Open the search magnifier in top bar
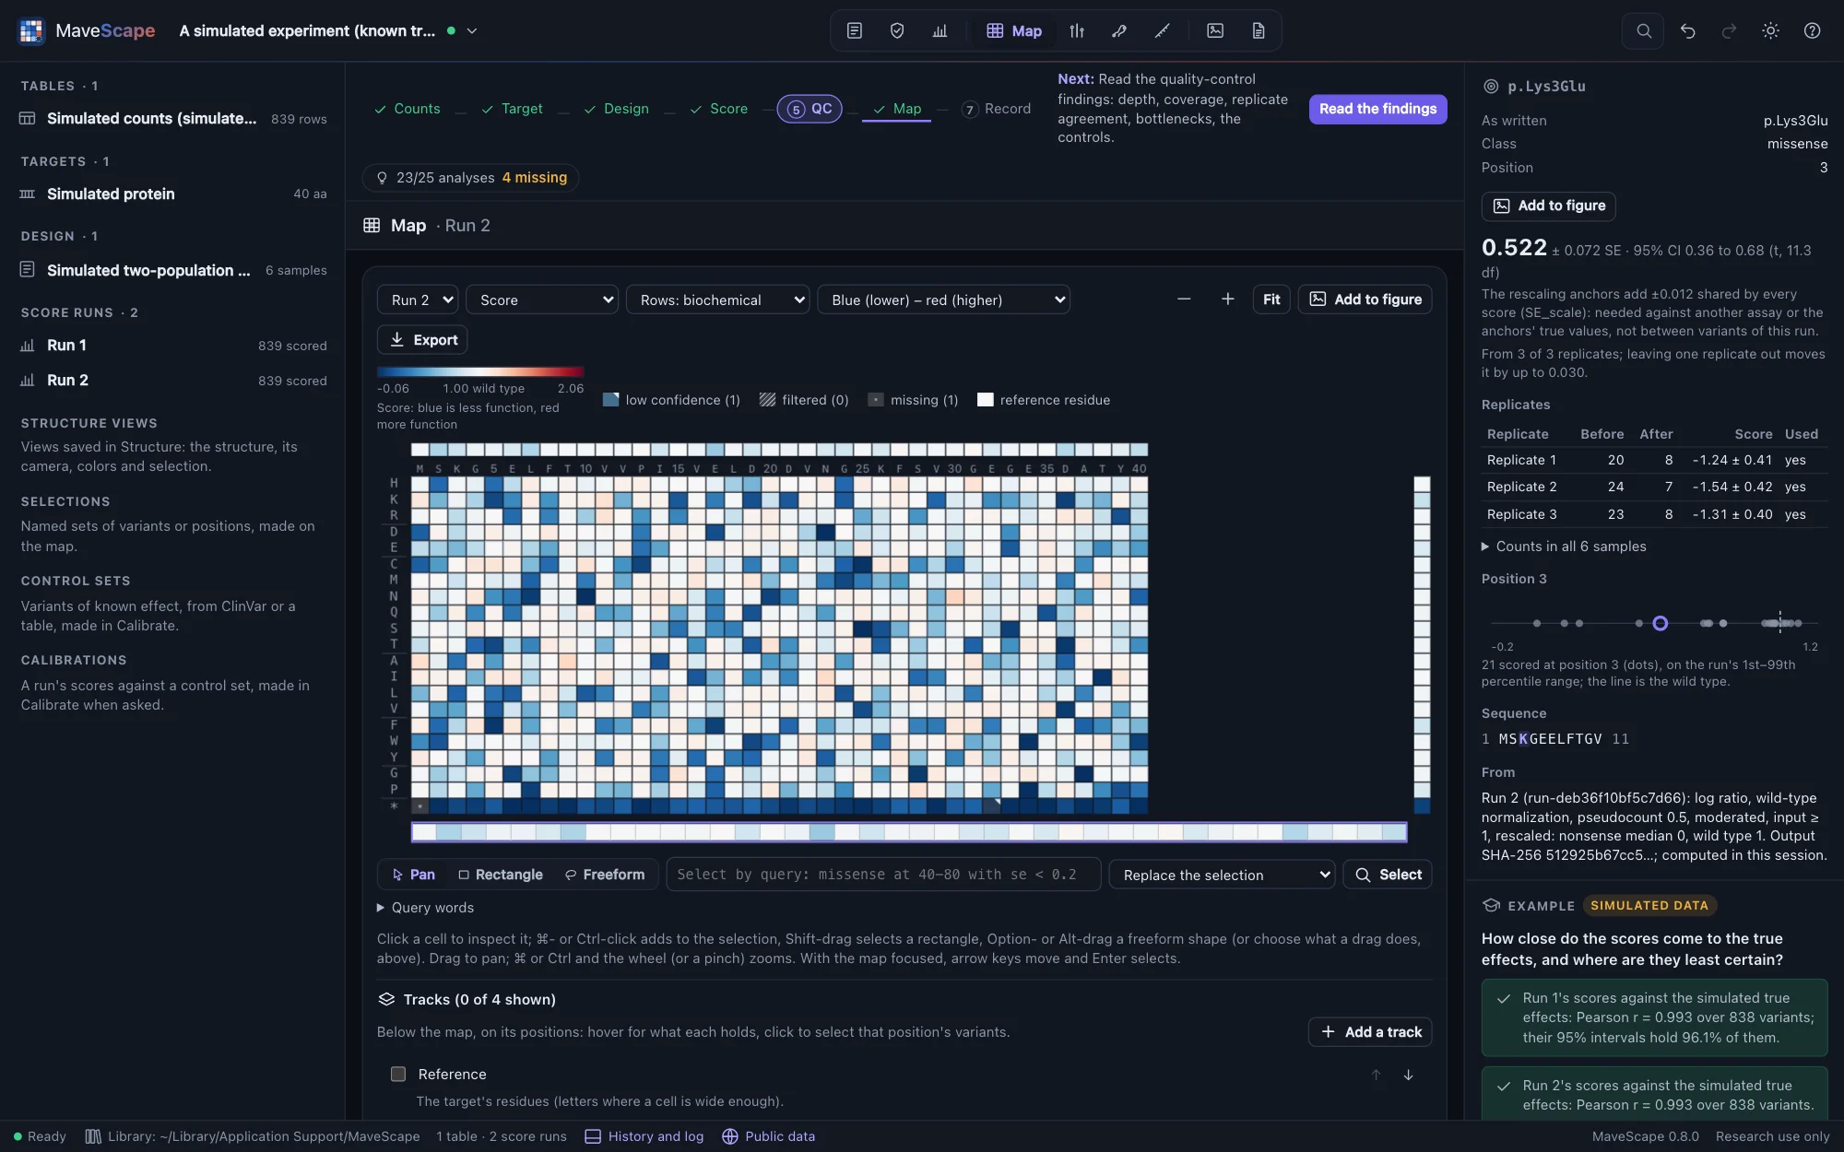 (x=1643, y=30)
